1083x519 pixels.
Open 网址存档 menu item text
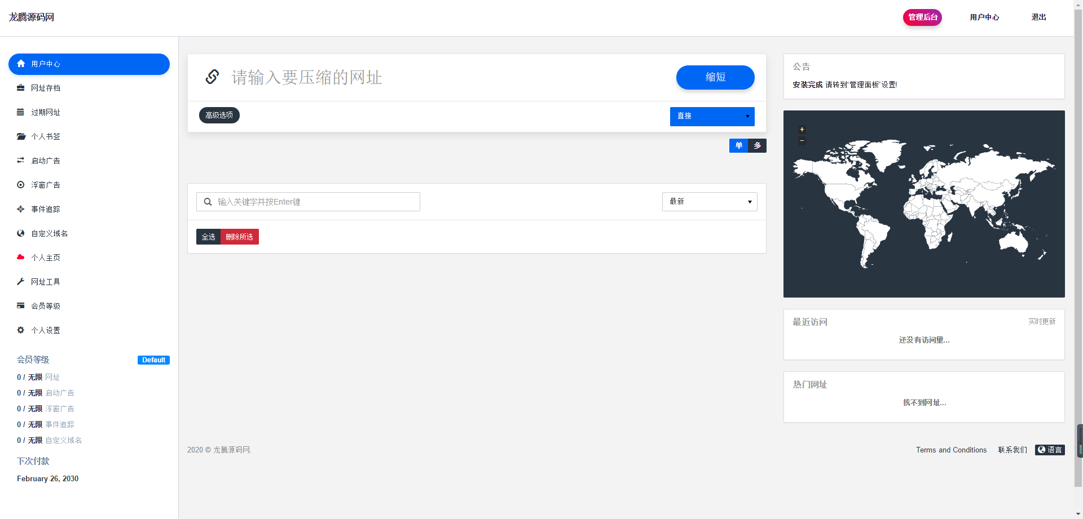point(46,88)
